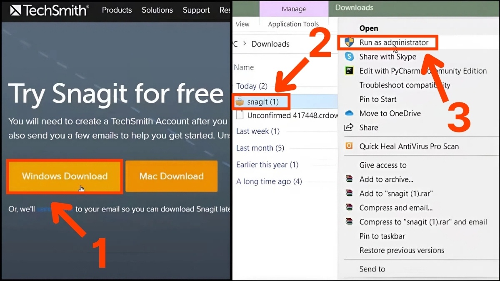Click the Share arrow icon
Image resolution: width=500 pixels, height=281 pixels.
(349, 127)
